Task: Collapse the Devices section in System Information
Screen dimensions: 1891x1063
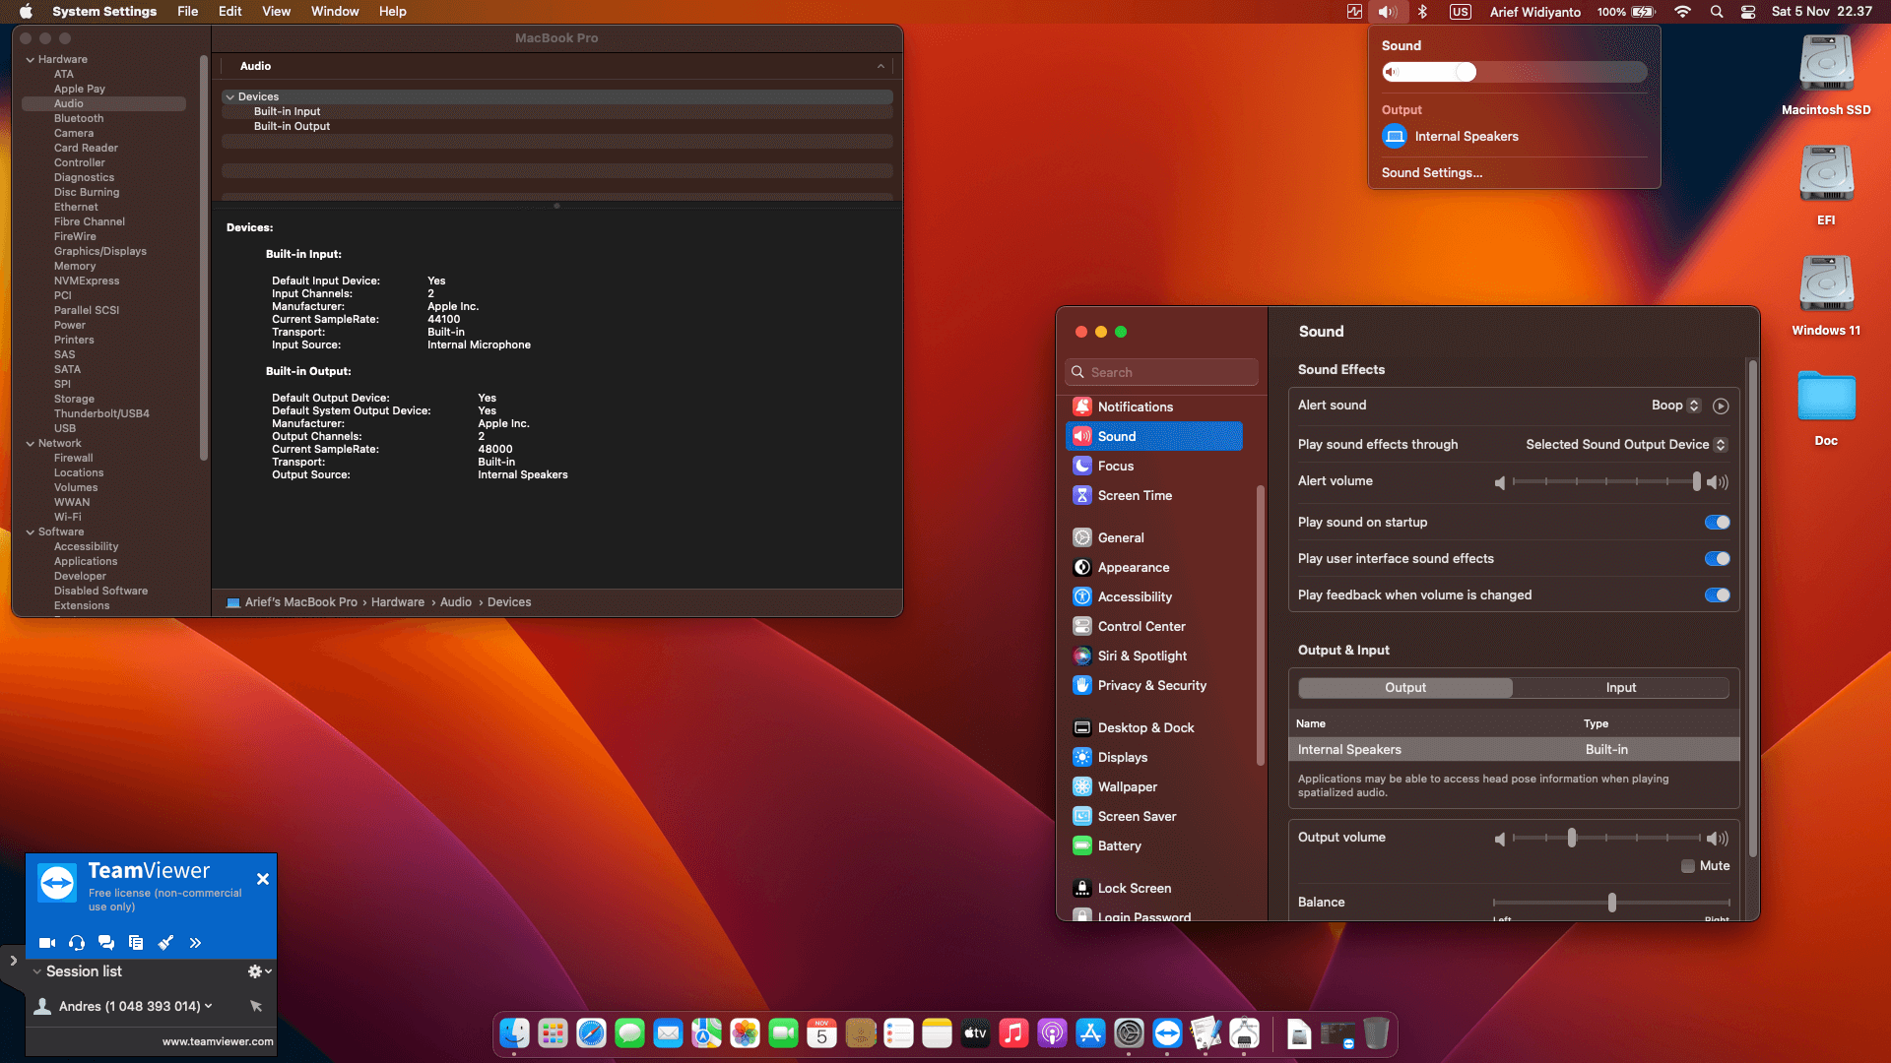Action: (229, 96)
